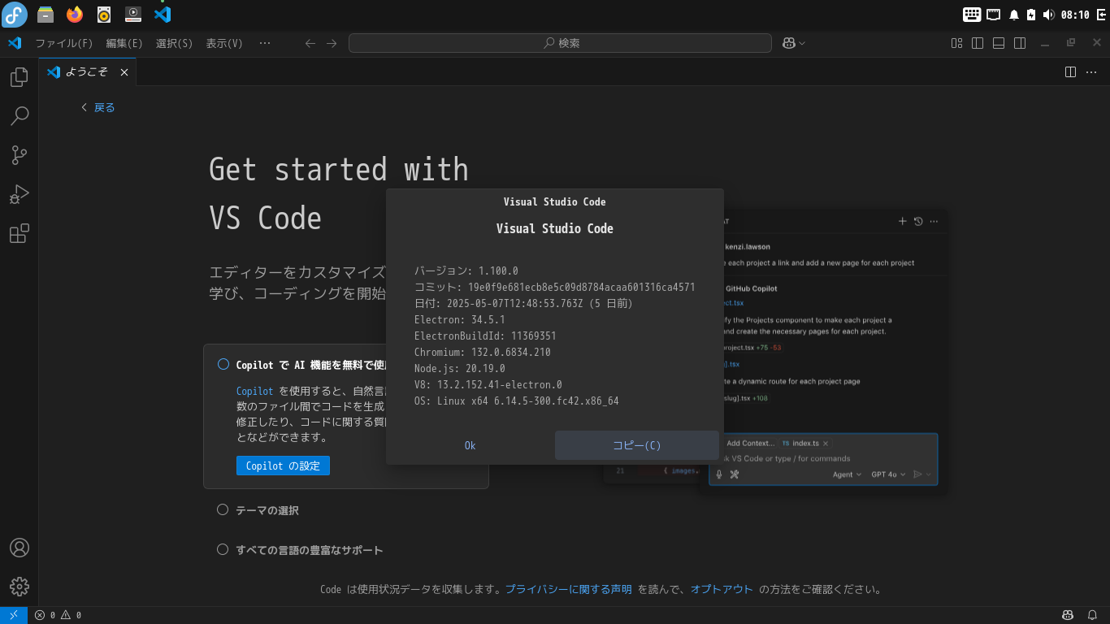The width and height of the screenshot is (1110, 624).
Task: Select the テーマの選択 step circle
Action: (x=223, y=509)
